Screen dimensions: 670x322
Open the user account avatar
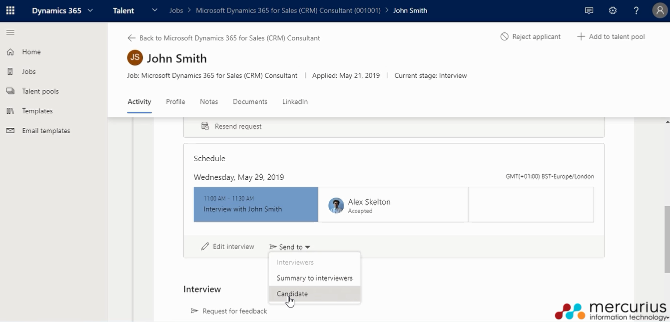660,11
